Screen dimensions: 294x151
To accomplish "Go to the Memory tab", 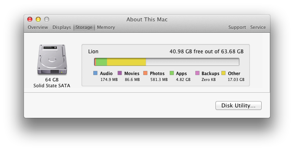I will click(106, 27).
